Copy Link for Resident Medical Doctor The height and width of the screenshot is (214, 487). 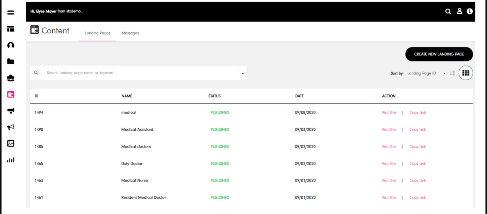pyautogui.click(x=418, y=197)
